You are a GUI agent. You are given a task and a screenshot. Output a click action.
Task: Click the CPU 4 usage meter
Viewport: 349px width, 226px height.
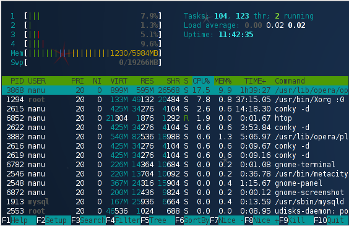click(x=86, y=44)
